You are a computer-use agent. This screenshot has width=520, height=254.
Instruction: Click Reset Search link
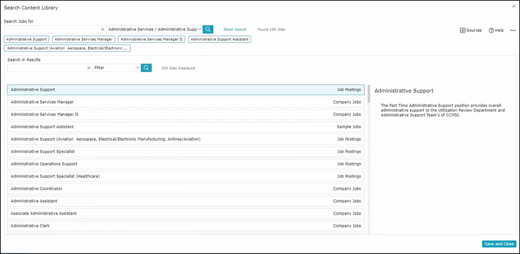(235, 29)
